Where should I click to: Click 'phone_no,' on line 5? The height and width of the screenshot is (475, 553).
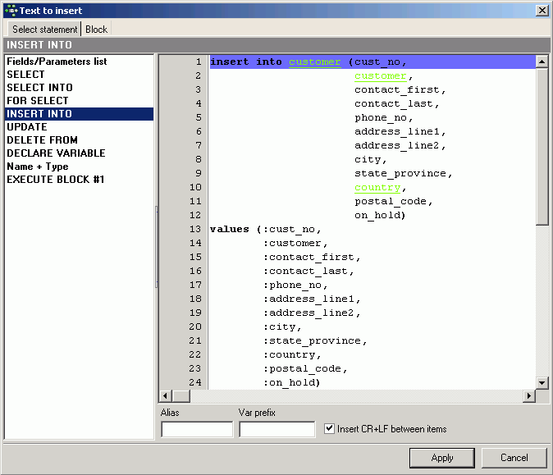point(383,118)
